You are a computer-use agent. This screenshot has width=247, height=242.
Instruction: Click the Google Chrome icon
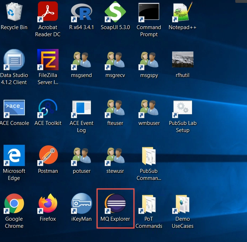tap(14, 204)
